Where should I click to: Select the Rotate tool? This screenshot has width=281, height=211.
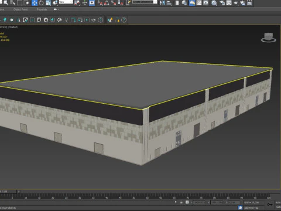pos(42,3)
